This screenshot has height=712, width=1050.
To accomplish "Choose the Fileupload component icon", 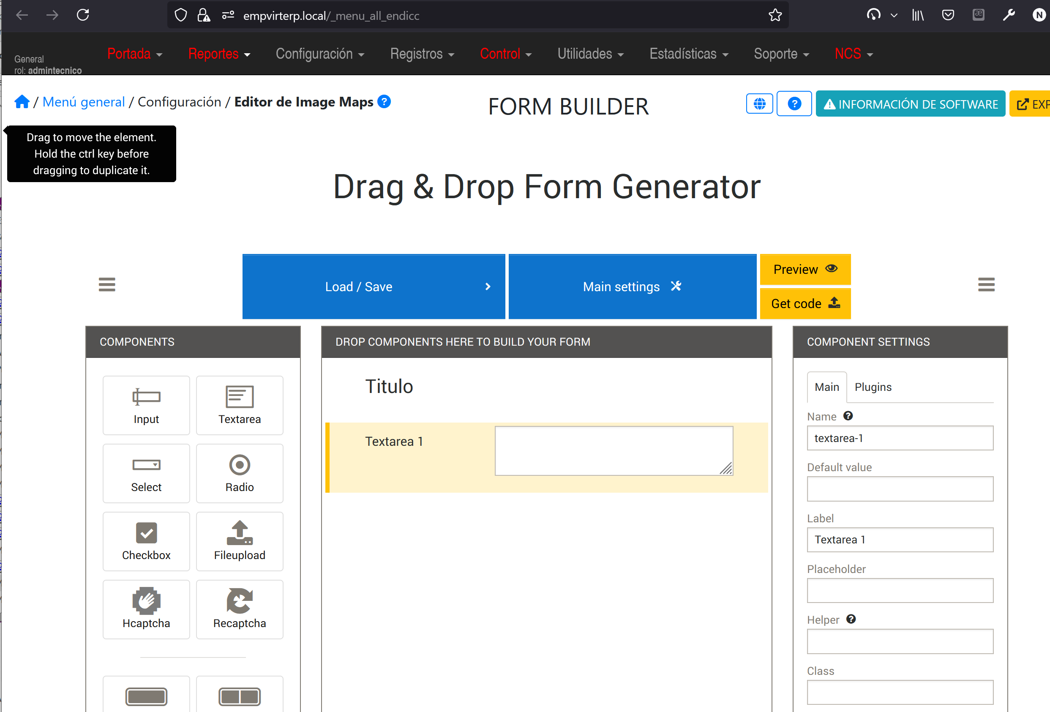I will (x=240, y=533).
